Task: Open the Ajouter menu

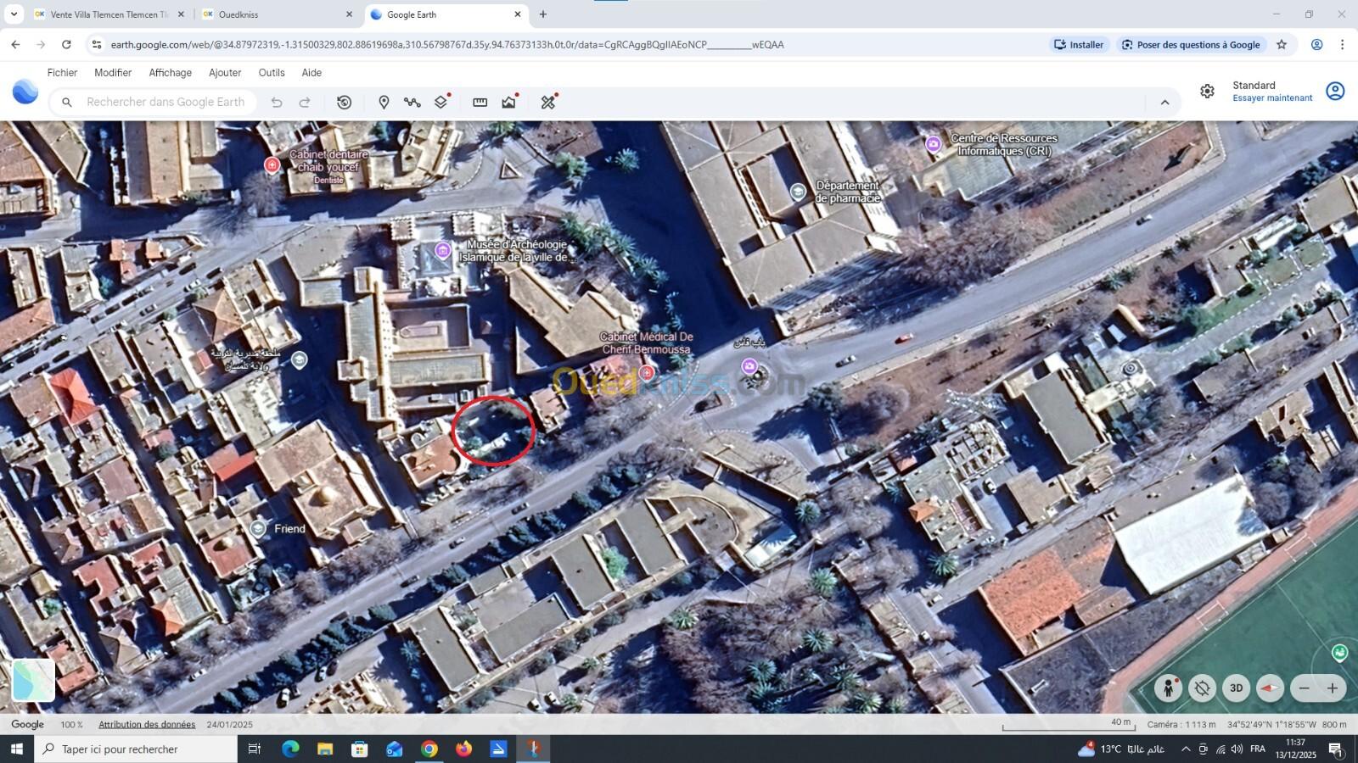Action: (x=225, y=73)
